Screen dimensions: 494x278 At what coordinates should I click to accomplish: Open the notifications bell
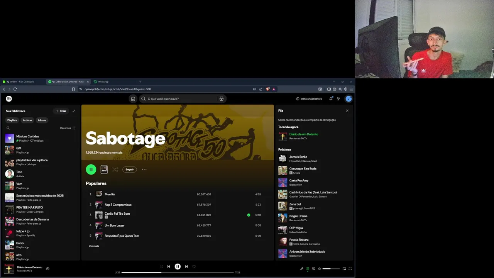click(331, 99)
